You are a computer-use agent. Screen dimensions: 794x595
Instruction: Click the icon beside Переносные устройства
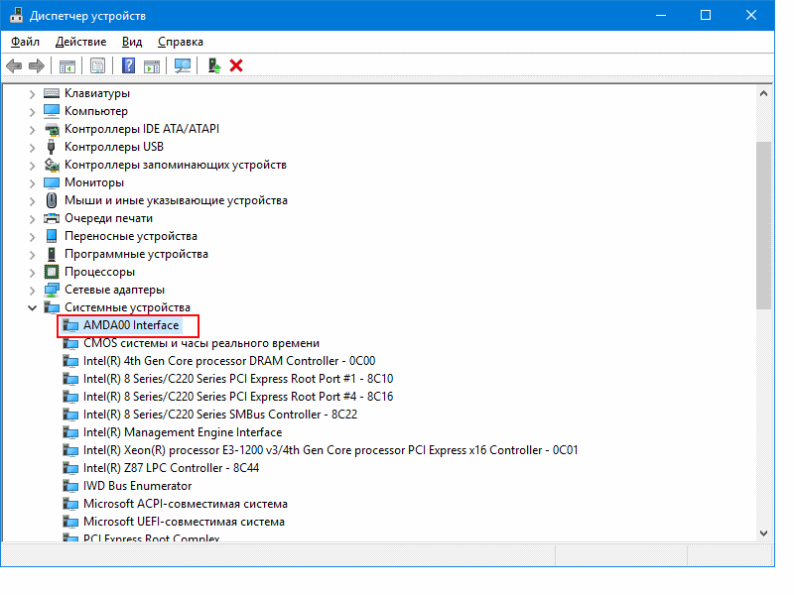click(x=52, y=236)
